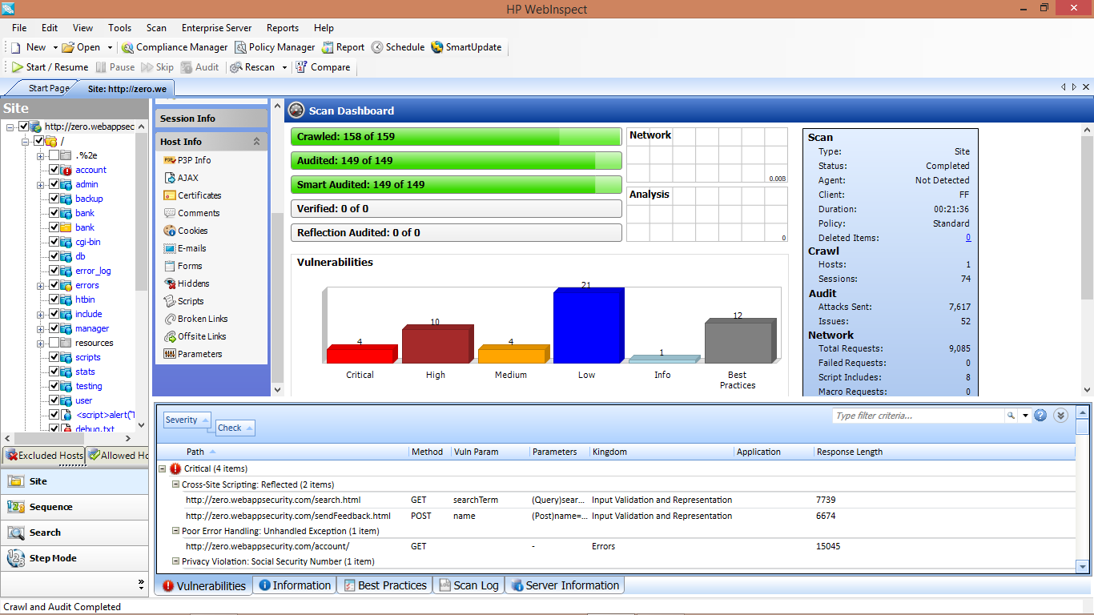The width and height of the screenshot is (1094, 615).
Task: Switch to the Scan Log tab
Action: 469,585
